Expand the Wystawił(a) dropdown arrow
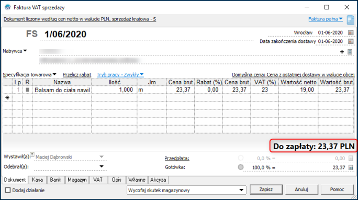 tap(102, 157)
